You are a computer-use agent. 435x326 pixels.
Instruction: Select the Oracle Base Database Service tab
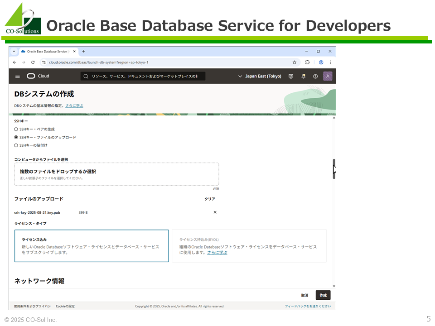(48, 51)
